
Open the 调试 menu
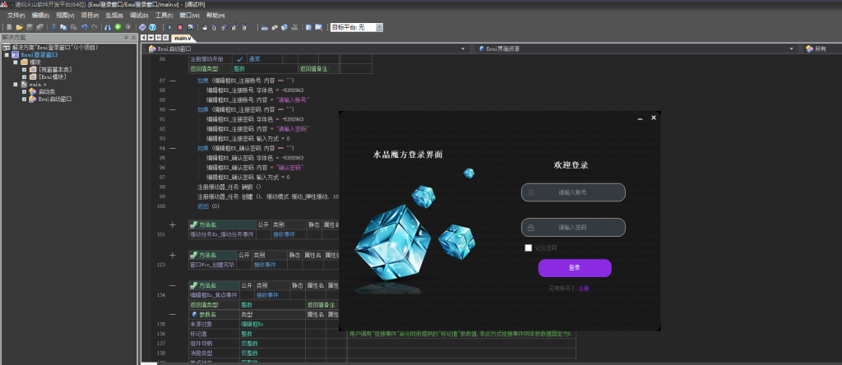(x=139, y=16)
